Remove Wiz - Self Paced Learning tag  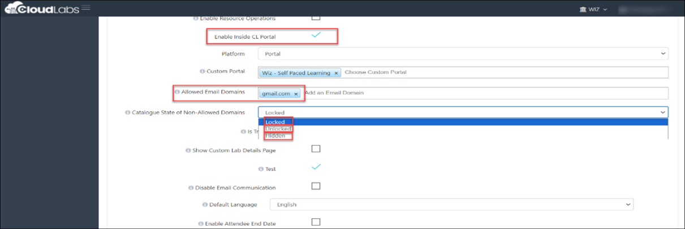(x=336, y=73)
